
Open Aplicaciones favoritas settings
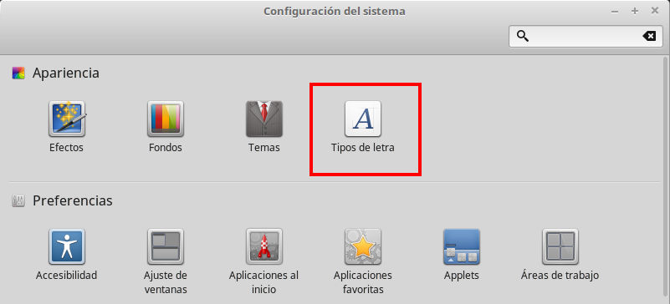[x=363, y=246]
